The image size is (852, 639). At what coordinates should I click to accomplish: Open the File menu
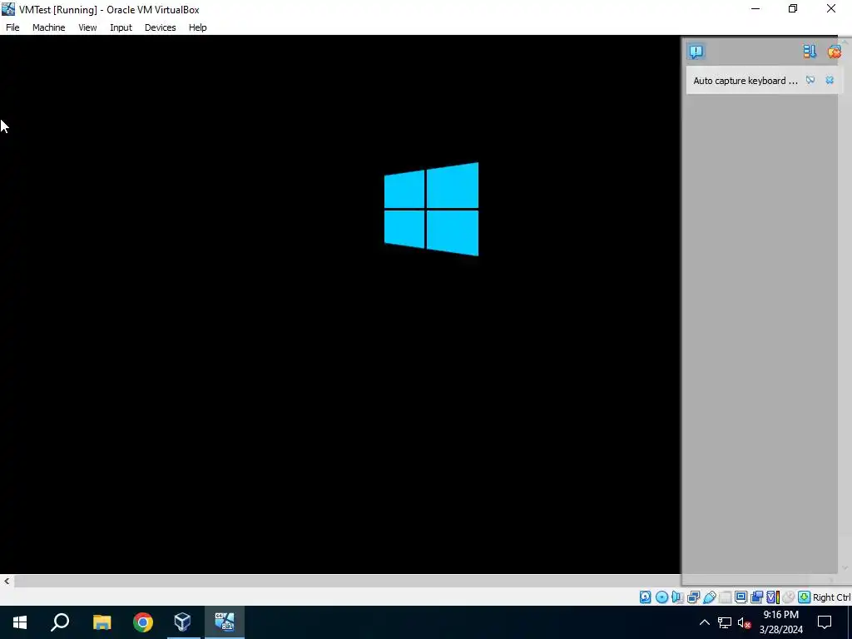point(12,27)
